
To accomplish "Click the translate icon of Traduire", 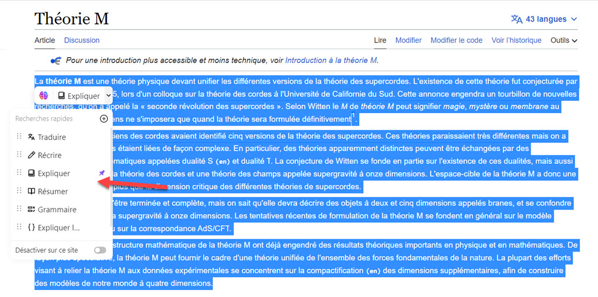I will pyautogui.click(x=32, y=137).
